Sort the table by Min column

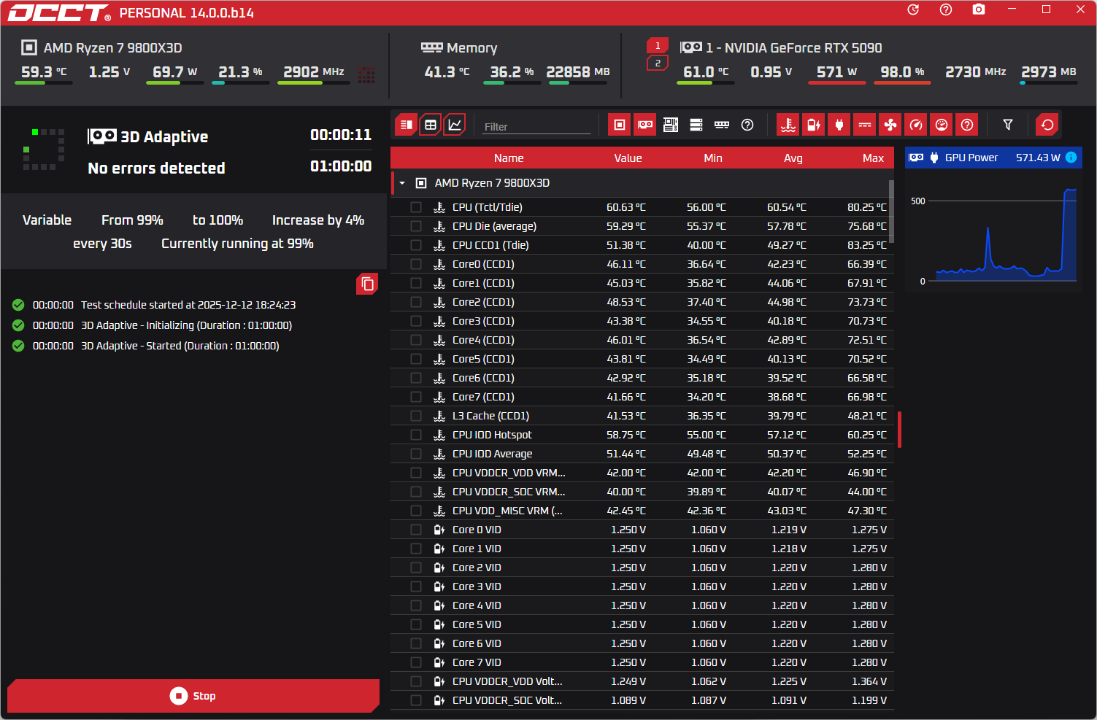click(x=713, y=158)
